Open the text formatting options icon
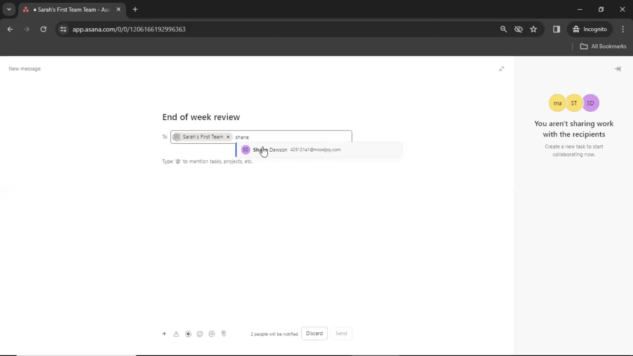The width and height of the screenshot is (633, 356). click(x=176, y=334)
